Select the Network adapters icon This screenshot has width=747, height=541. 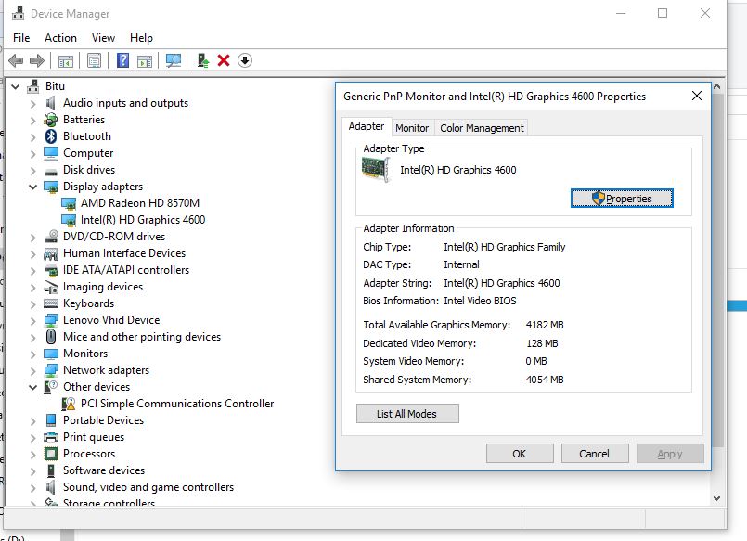tap(51, 370)
